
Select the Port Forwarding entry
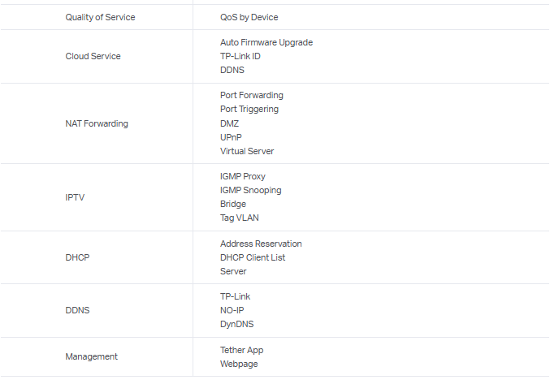(x=251, y=95)
